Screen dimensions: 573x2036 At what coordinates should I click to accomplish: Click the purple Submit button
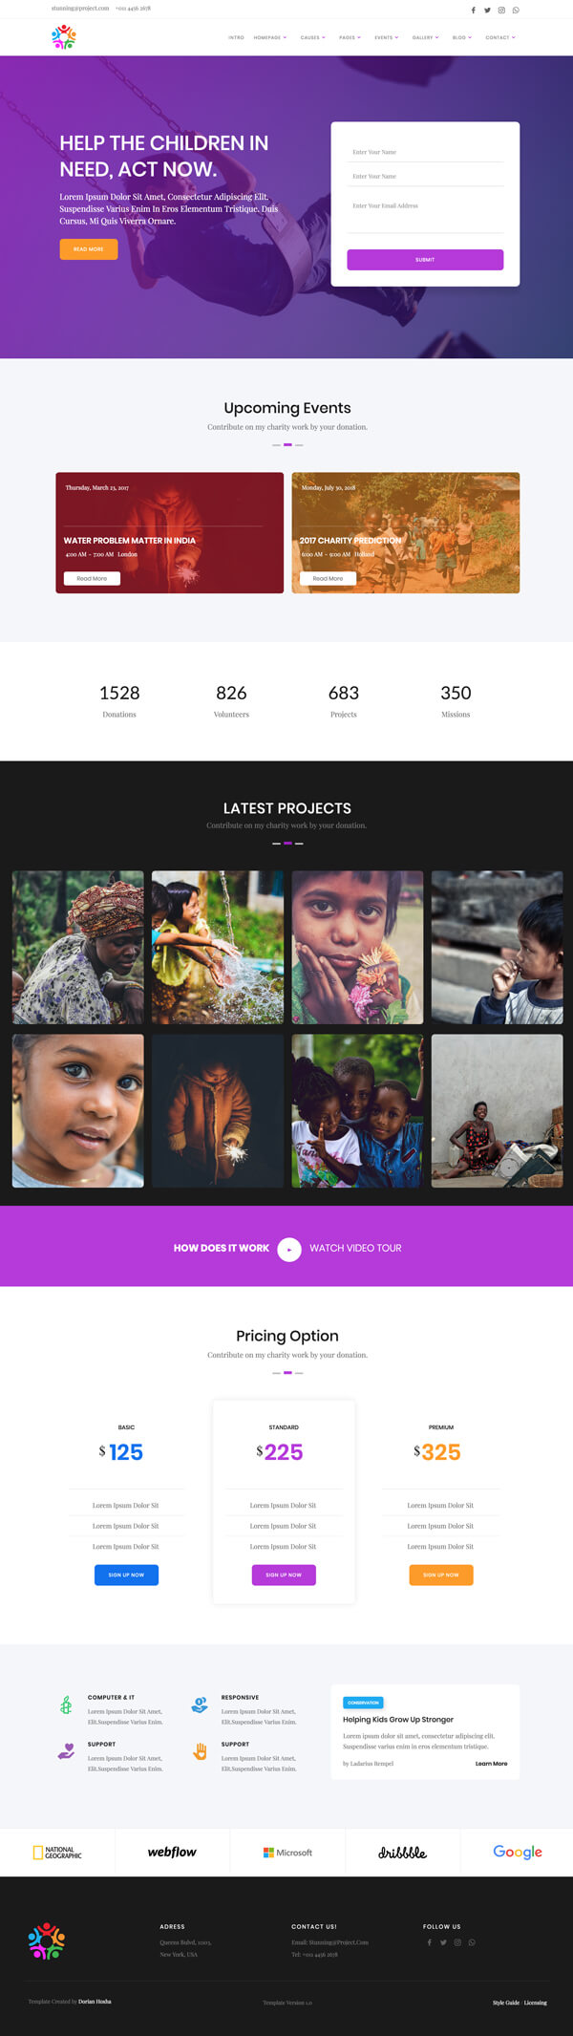pos(425,259)
